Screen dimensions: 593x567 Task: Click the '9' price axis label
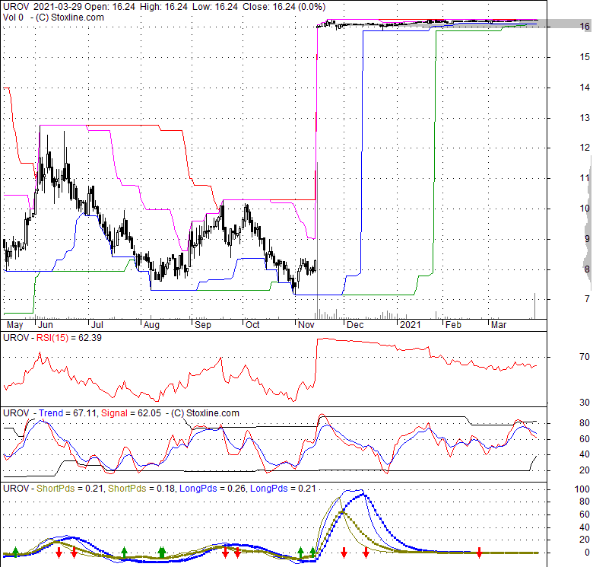[x=588, y=239]
